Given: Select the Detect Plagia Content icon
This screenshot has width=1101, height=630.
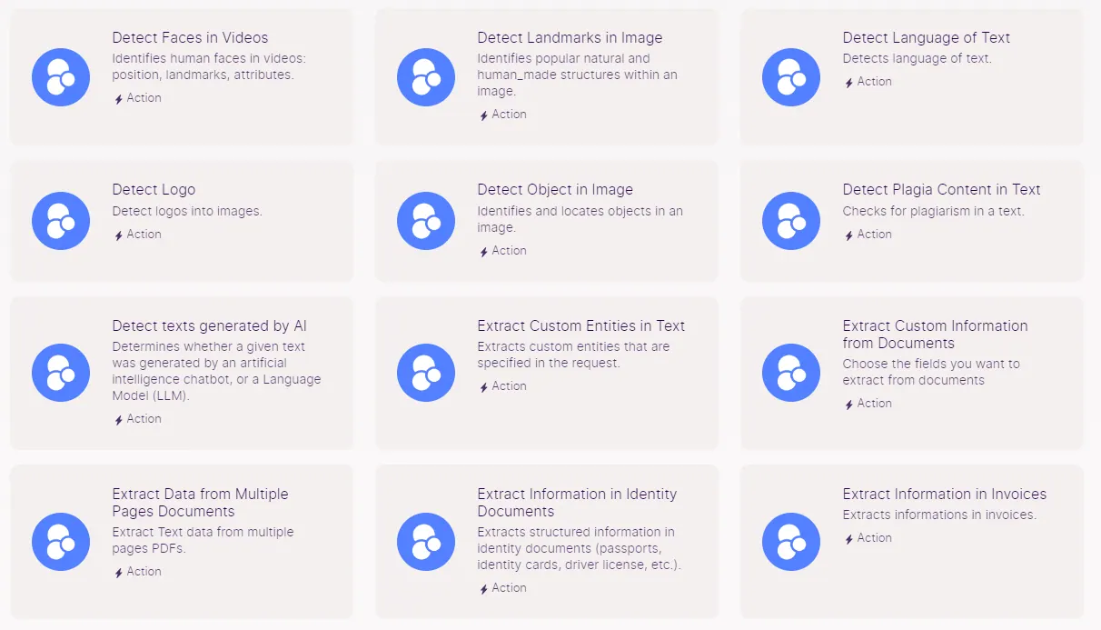Looking at the screenshot, I should (x=791, y=221).
